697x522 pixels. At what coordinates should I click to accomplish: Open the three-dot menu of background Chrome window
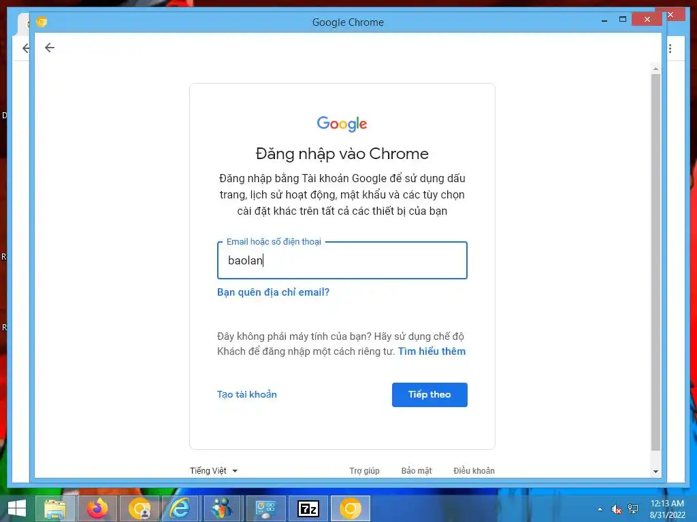click(670, 48)
